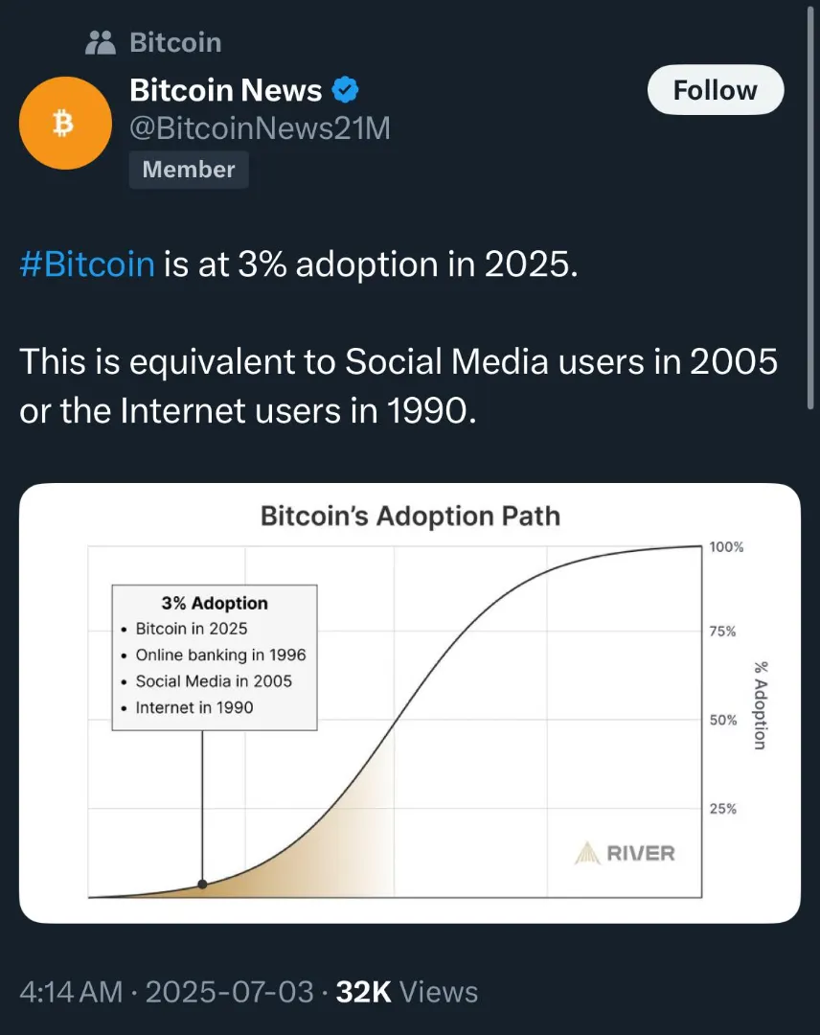Tap the Bitcoin community people icon
The image size is (820, 1035).
click(x=101, y=43)
